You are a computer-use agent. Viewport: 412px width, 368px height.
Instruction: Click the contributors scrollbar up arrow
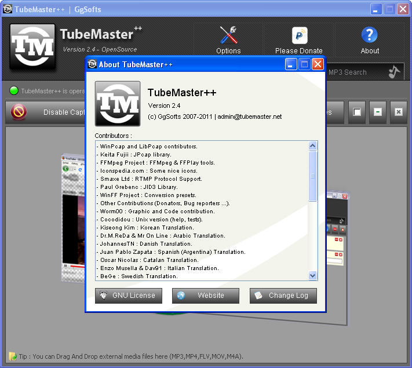(312, 145)
